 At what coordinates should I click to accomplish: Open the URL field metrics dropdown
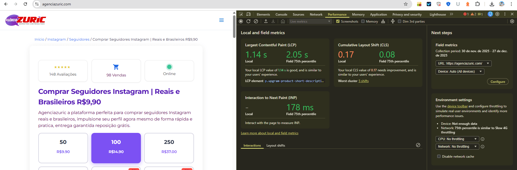tap(463, 63)
